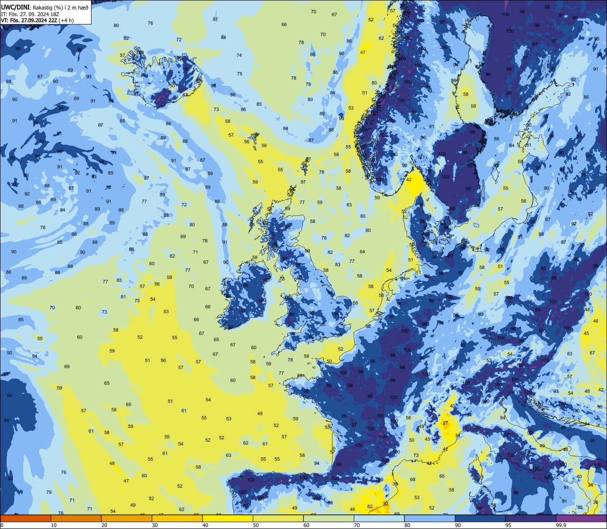Click the legend tick label "99.9"
This screenshot has height=529, width=607.
561,525
